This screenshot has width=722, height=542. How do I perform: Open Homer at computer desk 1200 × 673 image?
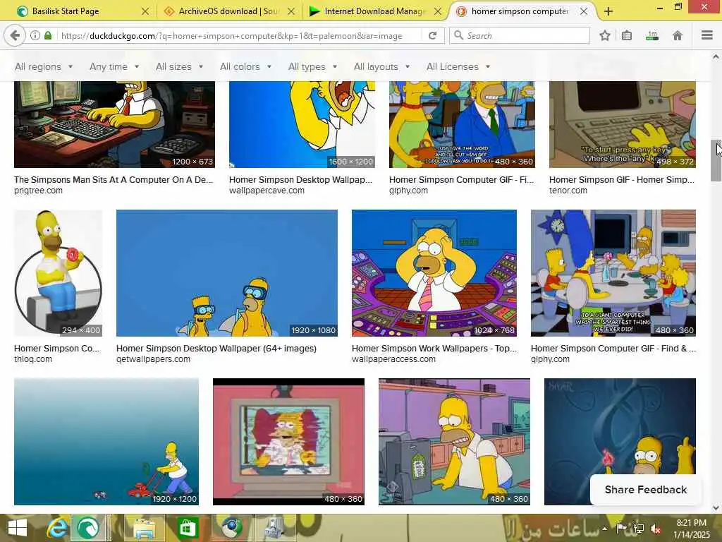coord(114,124)
